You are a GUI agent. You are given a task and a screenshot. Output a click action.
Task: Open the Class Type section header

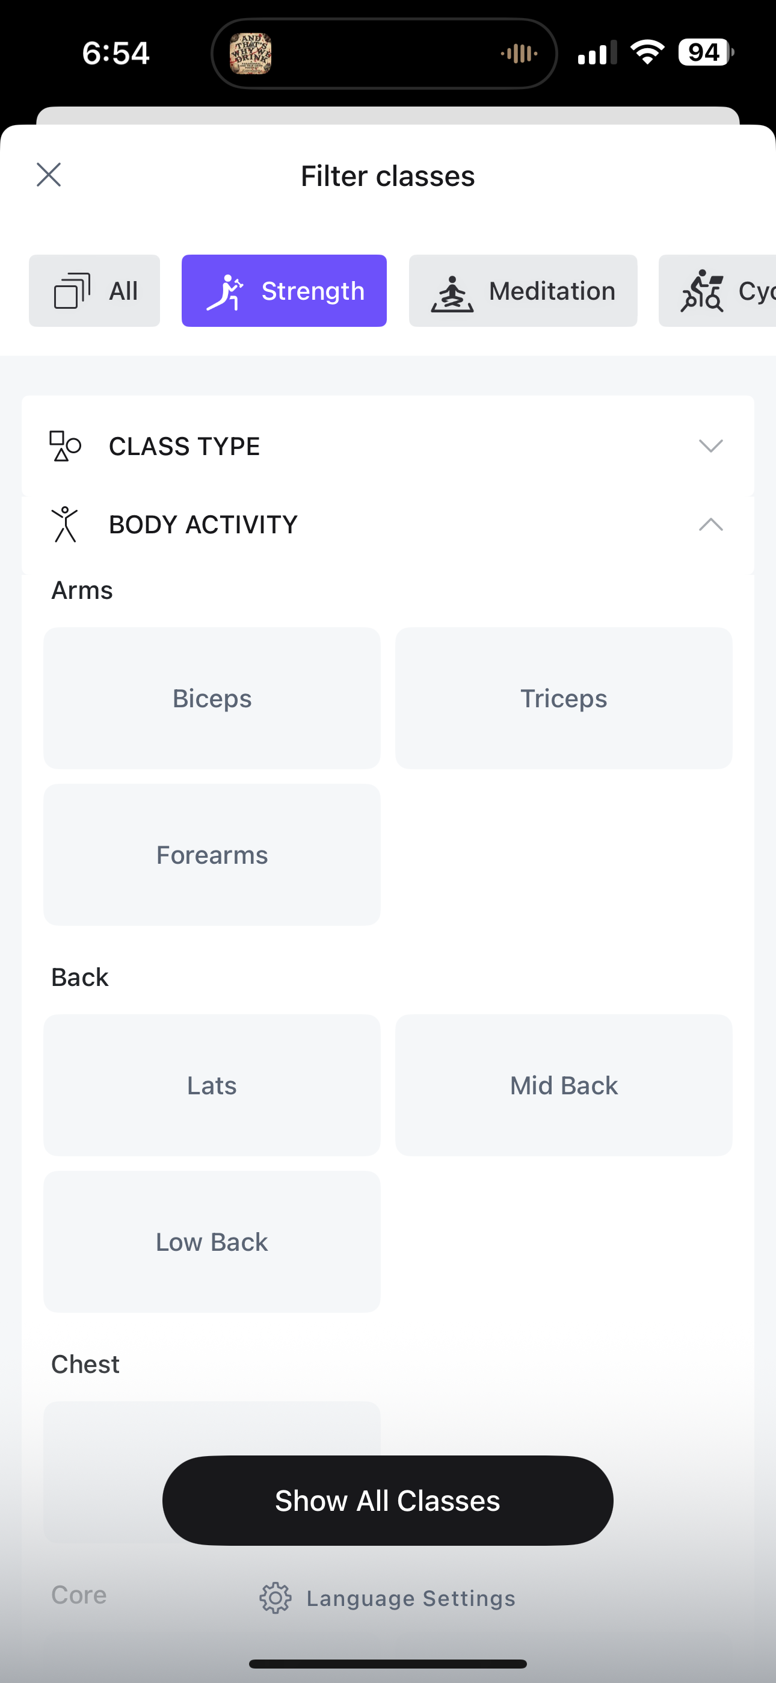pos(388,446)
